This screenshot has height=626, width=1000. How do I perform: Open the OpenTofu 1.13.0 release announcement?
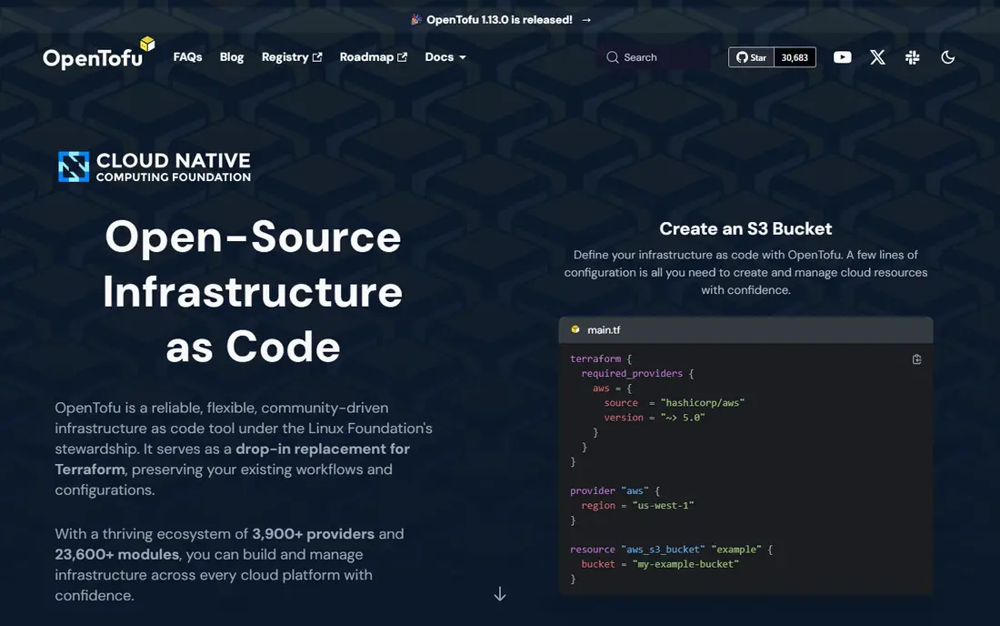click(x=499, y=20)
